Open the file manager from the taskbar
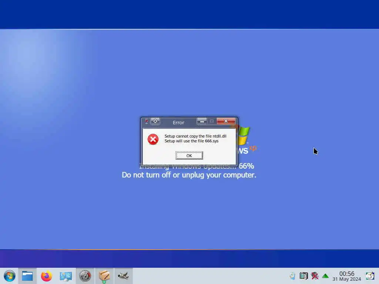This screenshot has height=284, width=379. tap(27, 276)
